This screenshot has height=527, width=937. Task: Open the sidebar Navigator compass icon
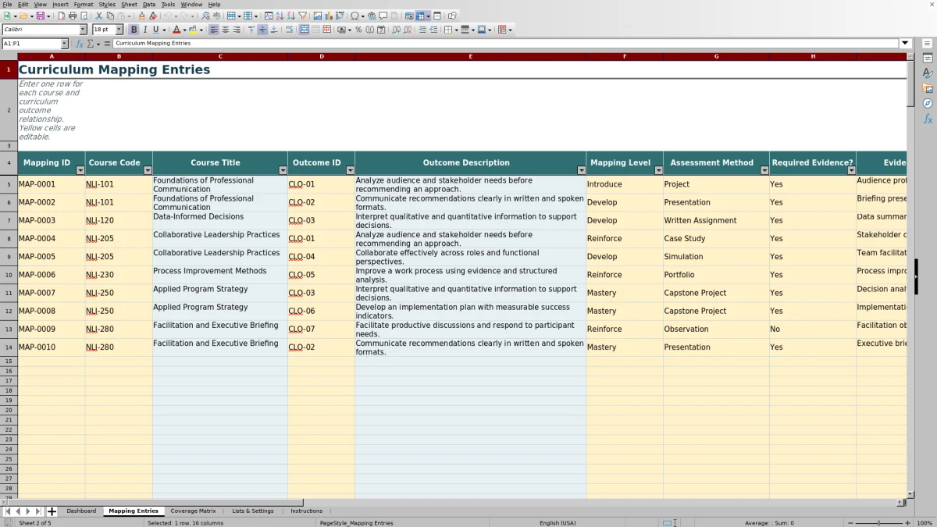coord(928,103)
